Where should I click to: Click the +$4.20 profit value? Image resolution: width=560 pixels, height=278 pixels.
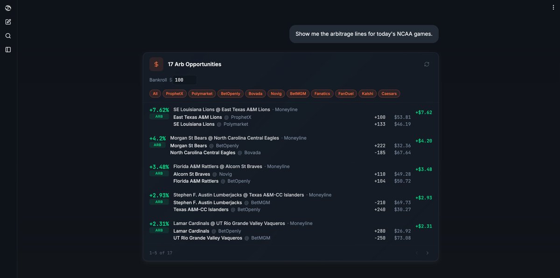pos(424,141)
